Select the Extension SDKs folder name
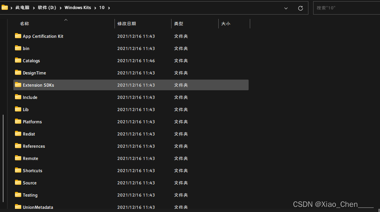380x212 pixels. click(38, 85)
